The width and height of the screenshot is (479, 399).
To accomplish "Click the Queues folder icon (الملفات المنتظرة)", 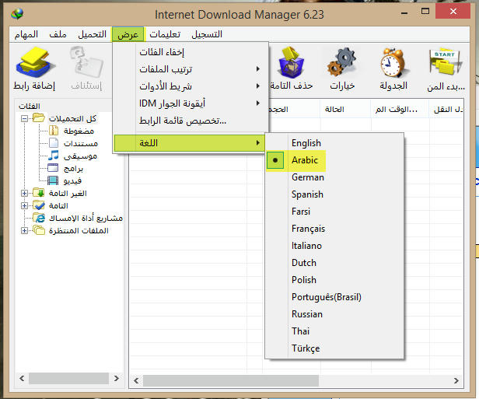I will click(39, 230).
